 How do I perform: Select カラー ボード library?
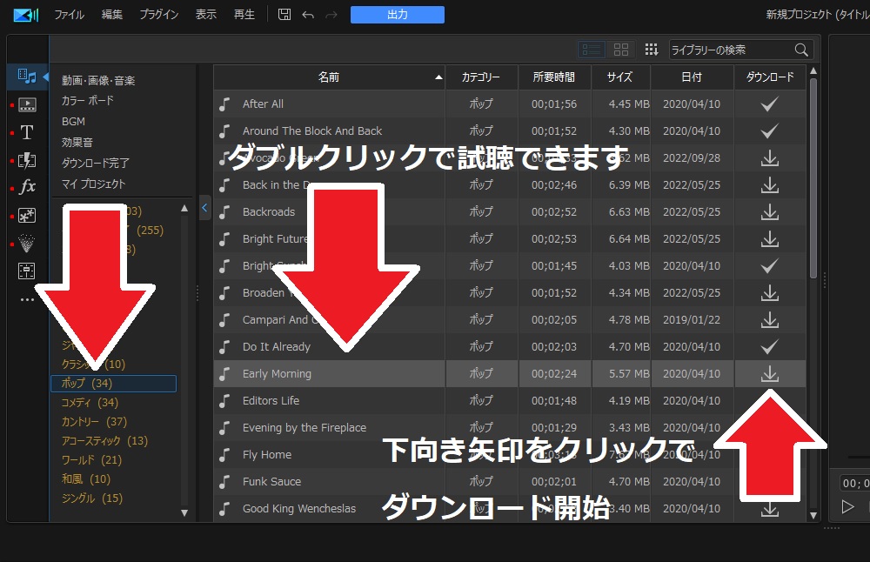(x=88, y=100)
